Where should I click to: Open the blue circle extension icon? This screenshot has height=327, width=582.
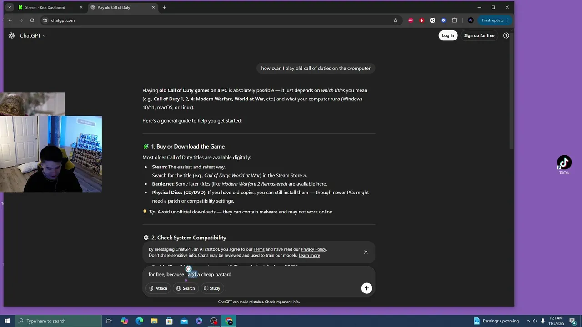click(x=443, y=20)
